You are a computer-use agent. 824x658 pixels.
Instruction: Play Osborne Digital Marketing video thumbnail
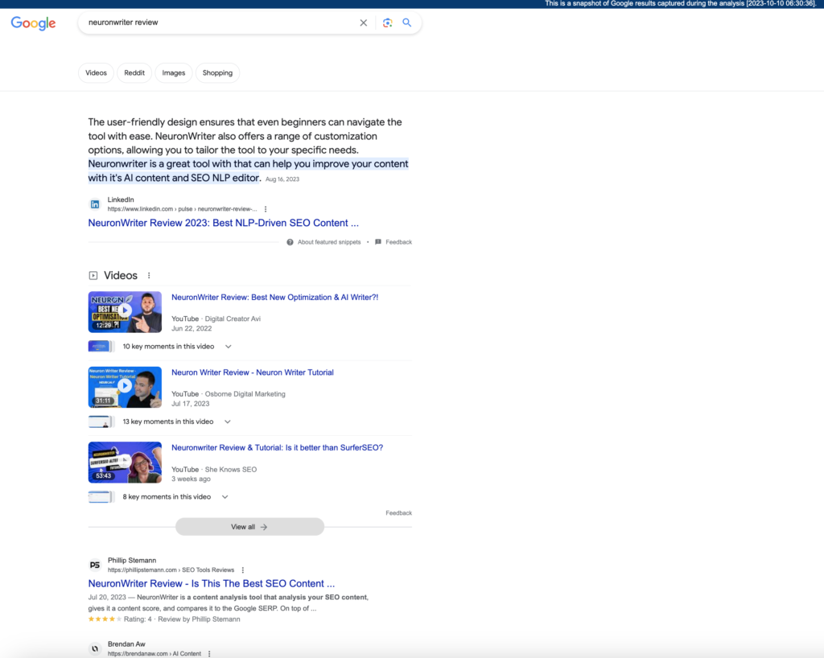[125, 387]
